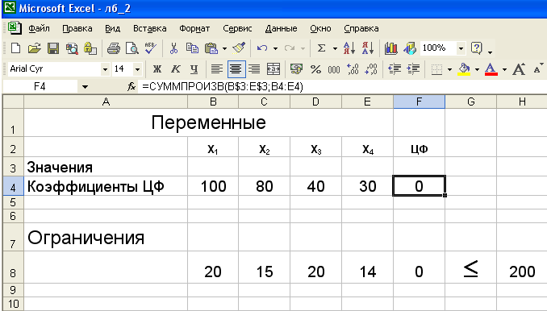Open the Правка menu
Screen dimensions: 547x311
(x=77, y=28)
